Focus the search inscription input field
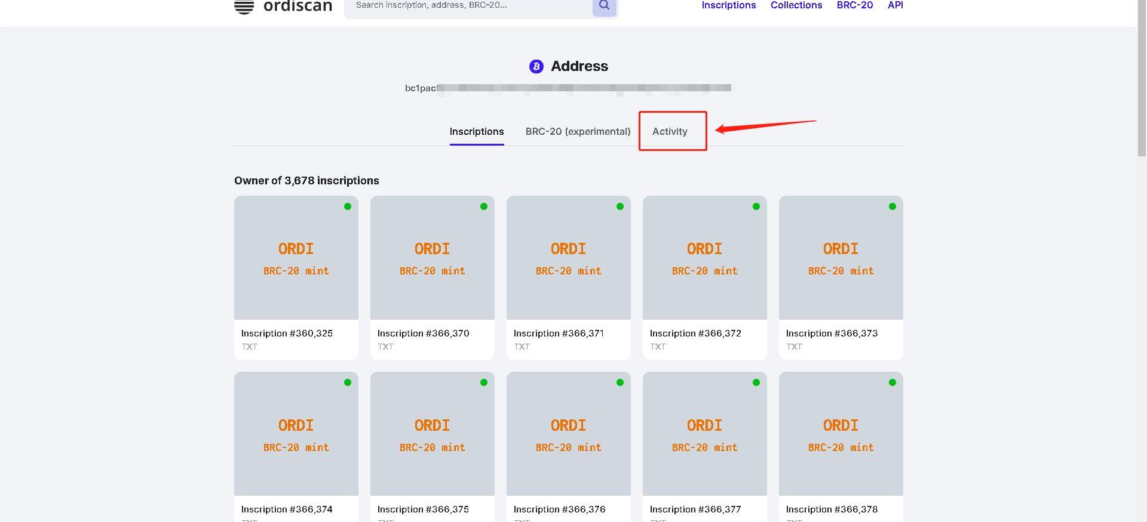This screenshot has height=522, width=1147. click(466, 6)
